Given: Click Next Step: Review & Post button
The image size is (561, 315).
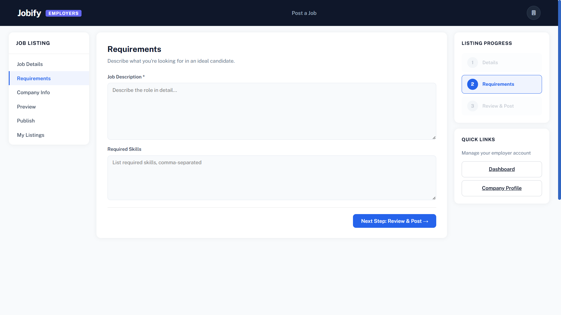Looking at the screenshot, I should [394, 221].
